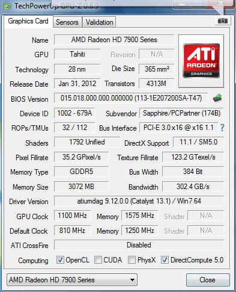Click the GPU-Z title bar app icon

(7, 6)
